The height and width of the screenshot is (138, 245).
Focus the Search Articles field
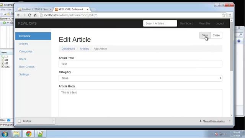point(160,23)
